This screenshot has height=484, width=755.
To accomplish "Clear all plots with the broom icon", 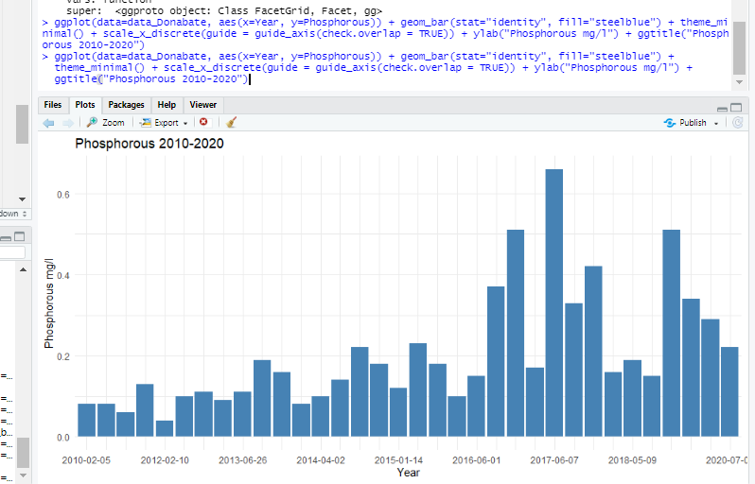I will click(231, 123).
